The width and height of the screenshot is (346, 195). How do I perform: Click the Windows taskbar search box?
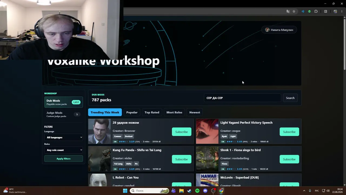pyautogui.click(x=149, y=191)
